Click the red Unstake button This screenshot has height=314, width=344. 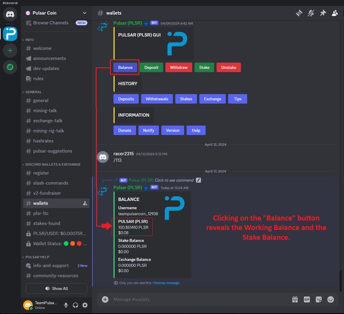point(228,67)
